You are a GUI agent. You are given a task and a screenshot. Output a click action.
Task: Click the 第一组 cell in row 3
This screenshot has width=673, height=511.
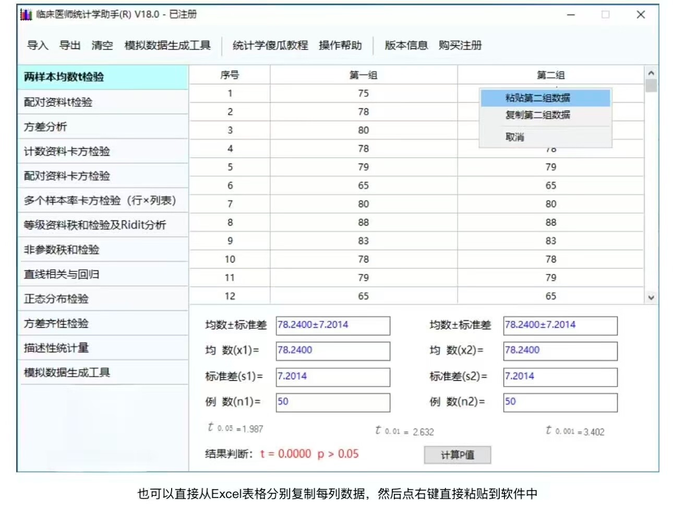click(364, 130)
